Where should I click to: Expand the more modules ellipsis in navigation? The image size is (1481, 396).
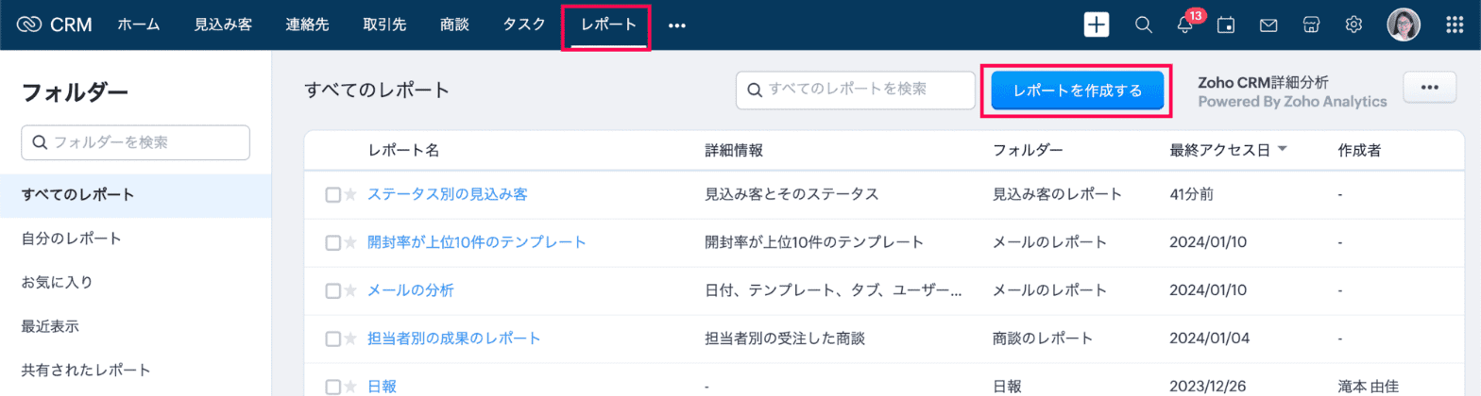[676, 25]
